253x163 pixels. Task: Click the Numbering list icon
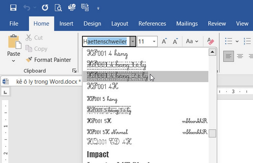point(248,41)
